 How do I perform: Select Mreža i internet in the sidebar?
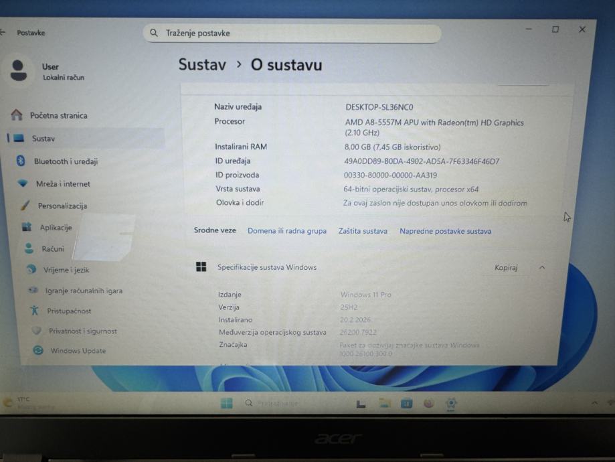pos(63,183)
